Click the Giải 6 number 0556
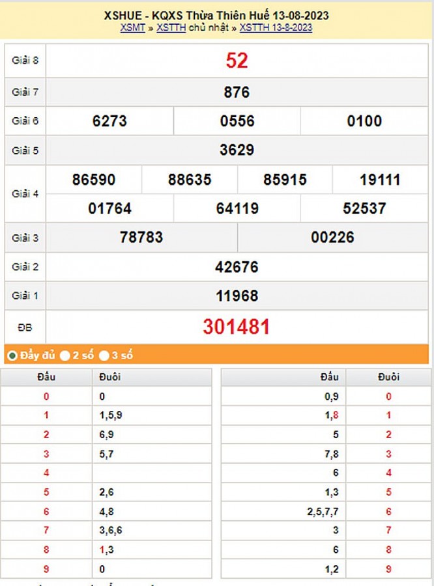 [237, 121]
